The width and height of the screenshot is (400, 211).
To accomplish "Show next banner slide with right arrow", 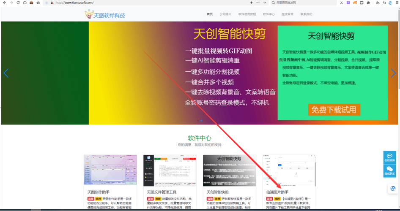I will [x=393, y=73].
